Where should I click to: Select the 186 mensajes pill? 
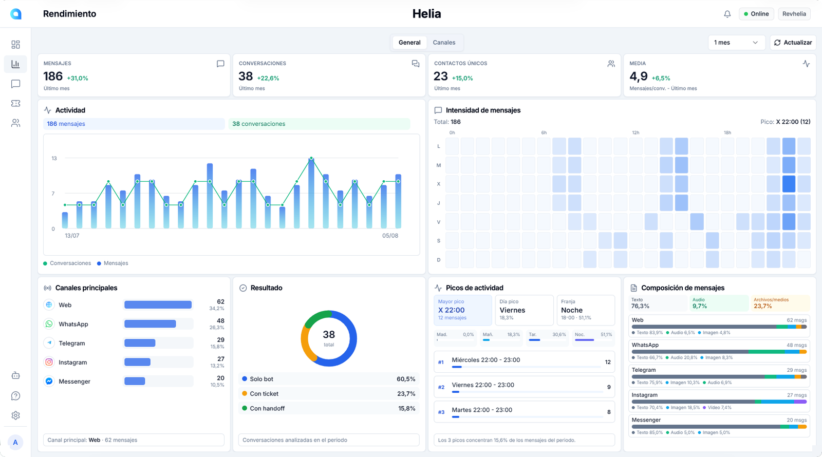(x=134, y=124)
